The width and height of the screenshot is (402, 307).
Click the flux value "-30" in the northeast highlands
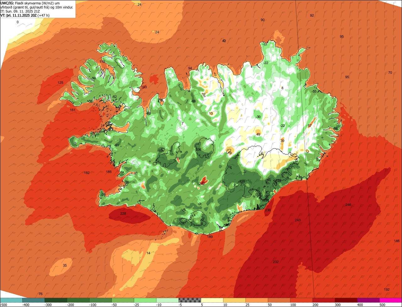point(258,117)
